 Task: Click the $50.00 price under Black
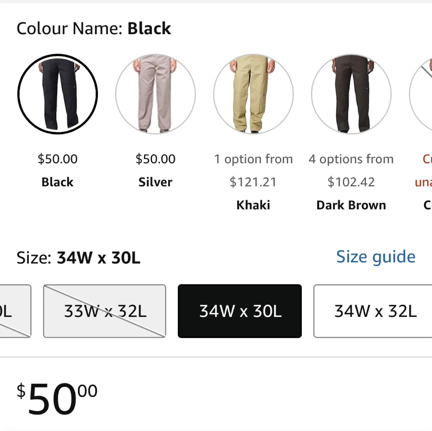click(x=58, y=159)
